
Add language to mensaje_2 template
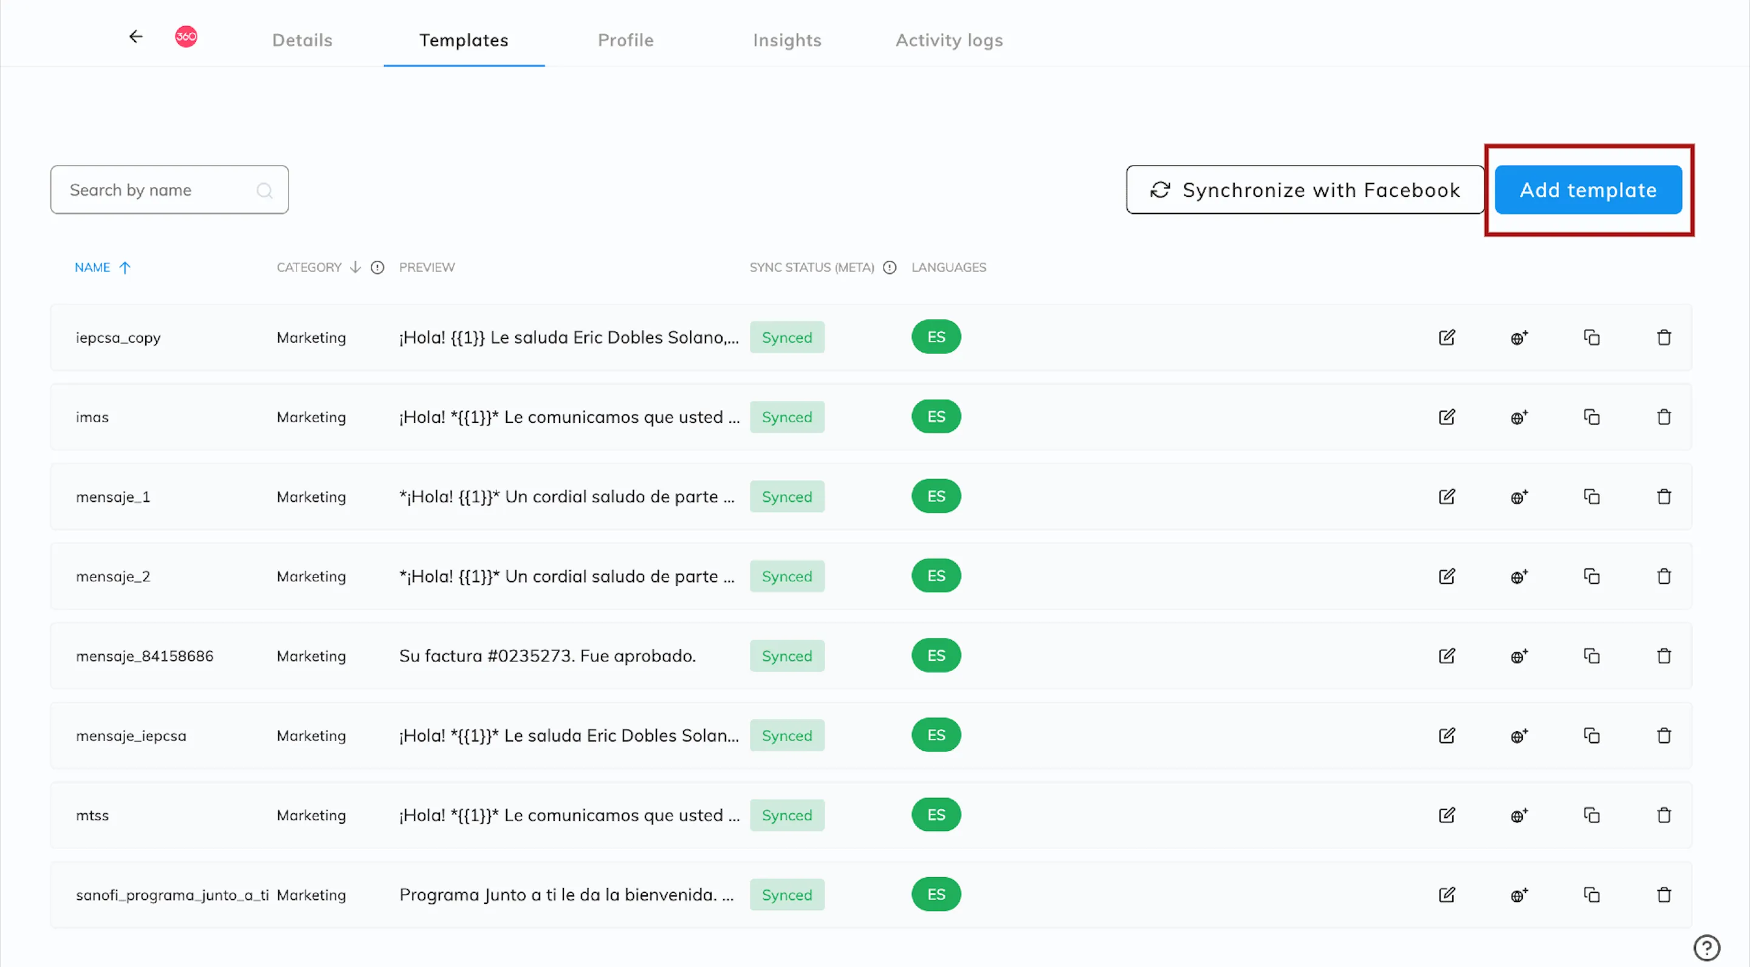(x=1519, y=576)
